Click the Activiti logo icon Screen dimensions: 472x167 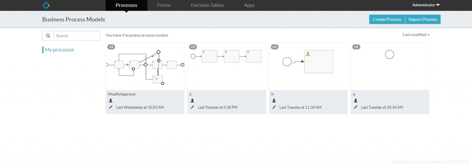point(46,5)
